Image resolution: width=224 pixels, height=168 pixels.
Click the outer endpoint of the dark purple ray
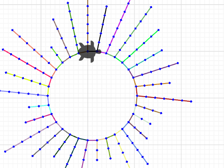pyautogui.click(x=178, y=63)
